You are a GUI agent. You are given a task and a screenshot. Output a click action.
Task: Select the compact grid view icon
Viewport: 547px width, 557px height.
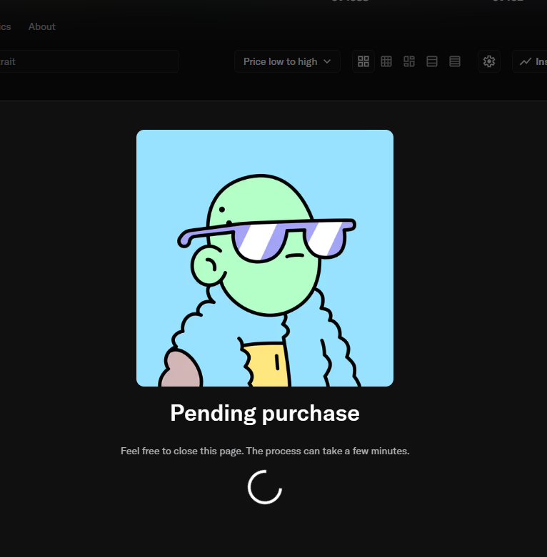coord(386,61)
